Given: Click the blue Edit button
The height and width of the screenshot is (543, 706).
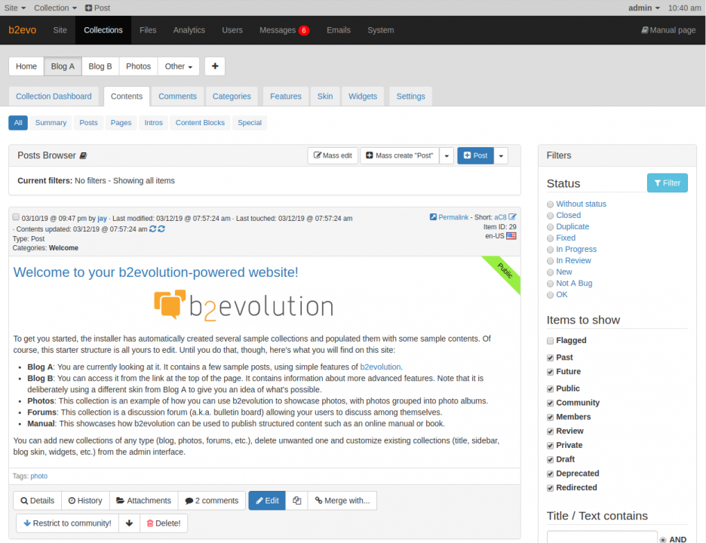Looking at the screenshot, I should coord(267,501).
